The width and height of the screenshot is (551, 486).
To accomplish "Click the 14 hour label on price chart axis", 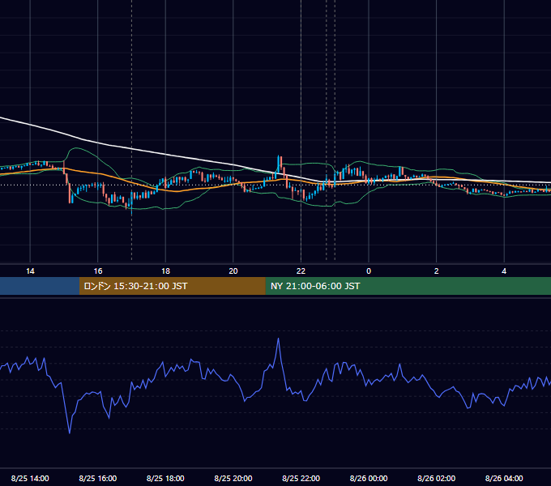I will tap(30, 271).
